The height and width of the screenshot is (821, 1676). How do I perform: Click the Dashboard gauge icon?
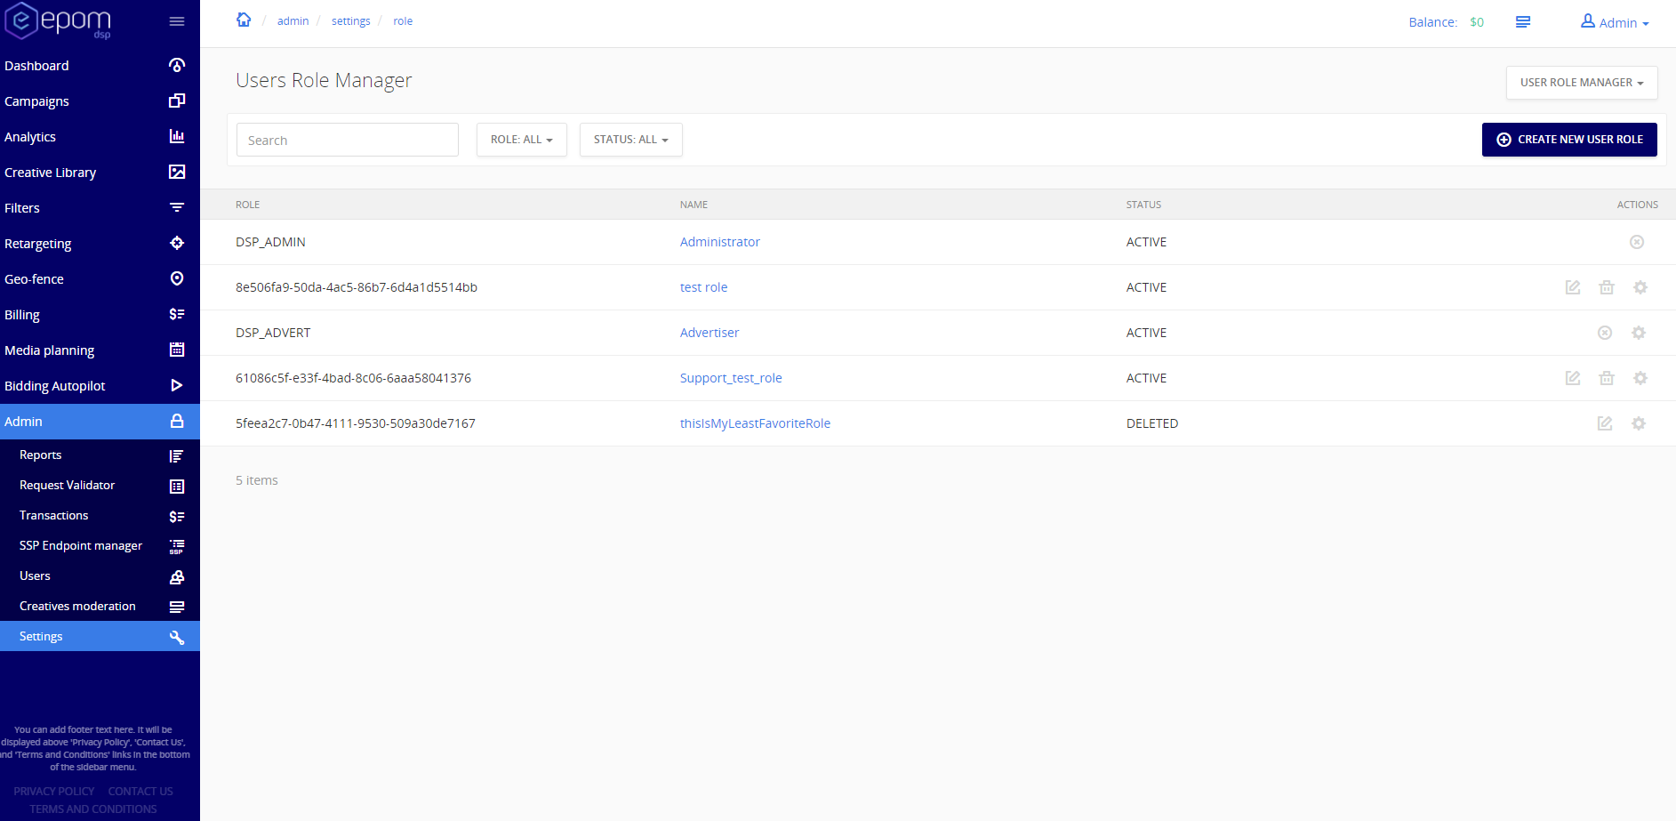pos(177,65)
